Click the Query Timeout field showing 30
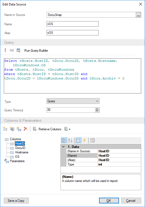Viewport: 145px width, 207px height. pyautogui.click(x=71, y=110)
